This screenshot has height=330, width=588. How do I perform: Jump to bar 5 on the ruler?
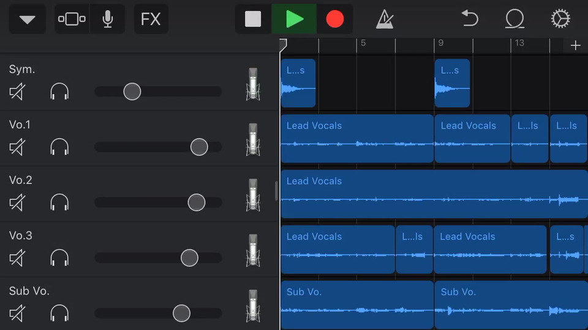[363, 43]
